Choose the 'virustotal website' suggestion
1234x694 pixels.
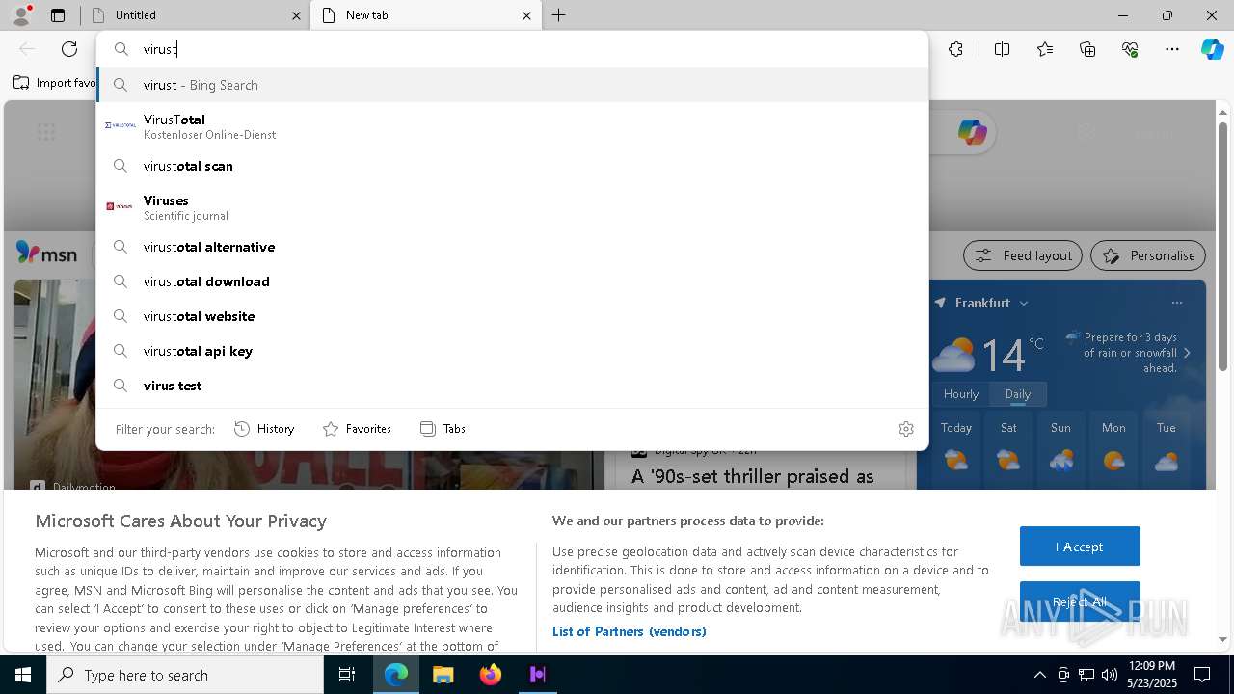pyautogui.click(x=512, y=316)
